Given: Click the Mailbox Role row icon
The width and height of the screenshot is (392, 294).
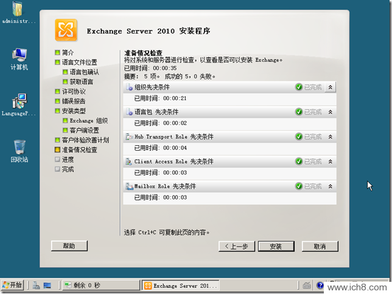Looking at the screenshot, I should [x=129, y=186].
